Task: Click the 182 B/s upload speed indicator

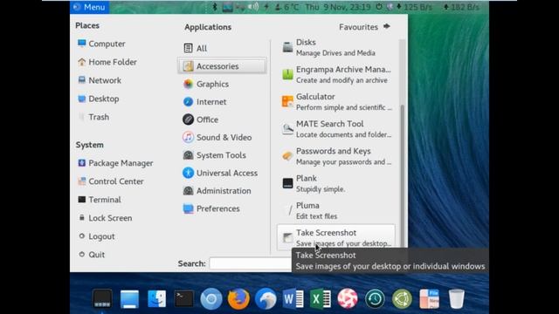Action: point(461,7)
